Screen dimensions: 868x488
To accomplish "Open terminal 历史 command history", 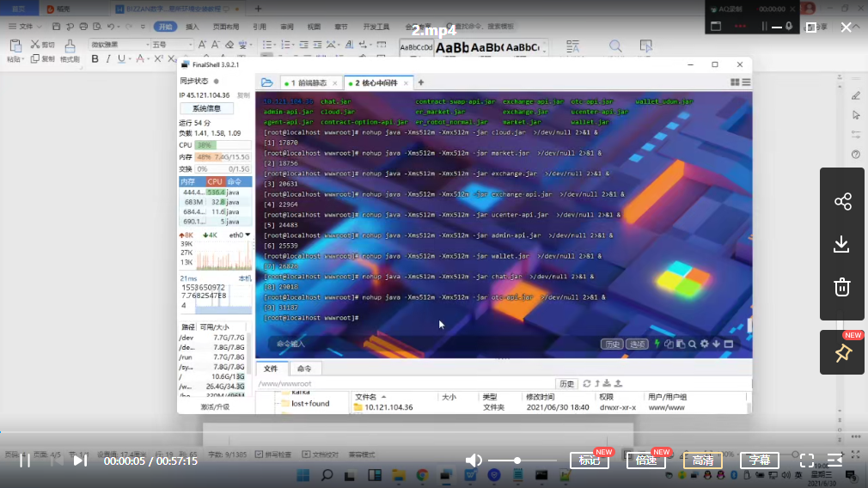I will pos(612,345).
